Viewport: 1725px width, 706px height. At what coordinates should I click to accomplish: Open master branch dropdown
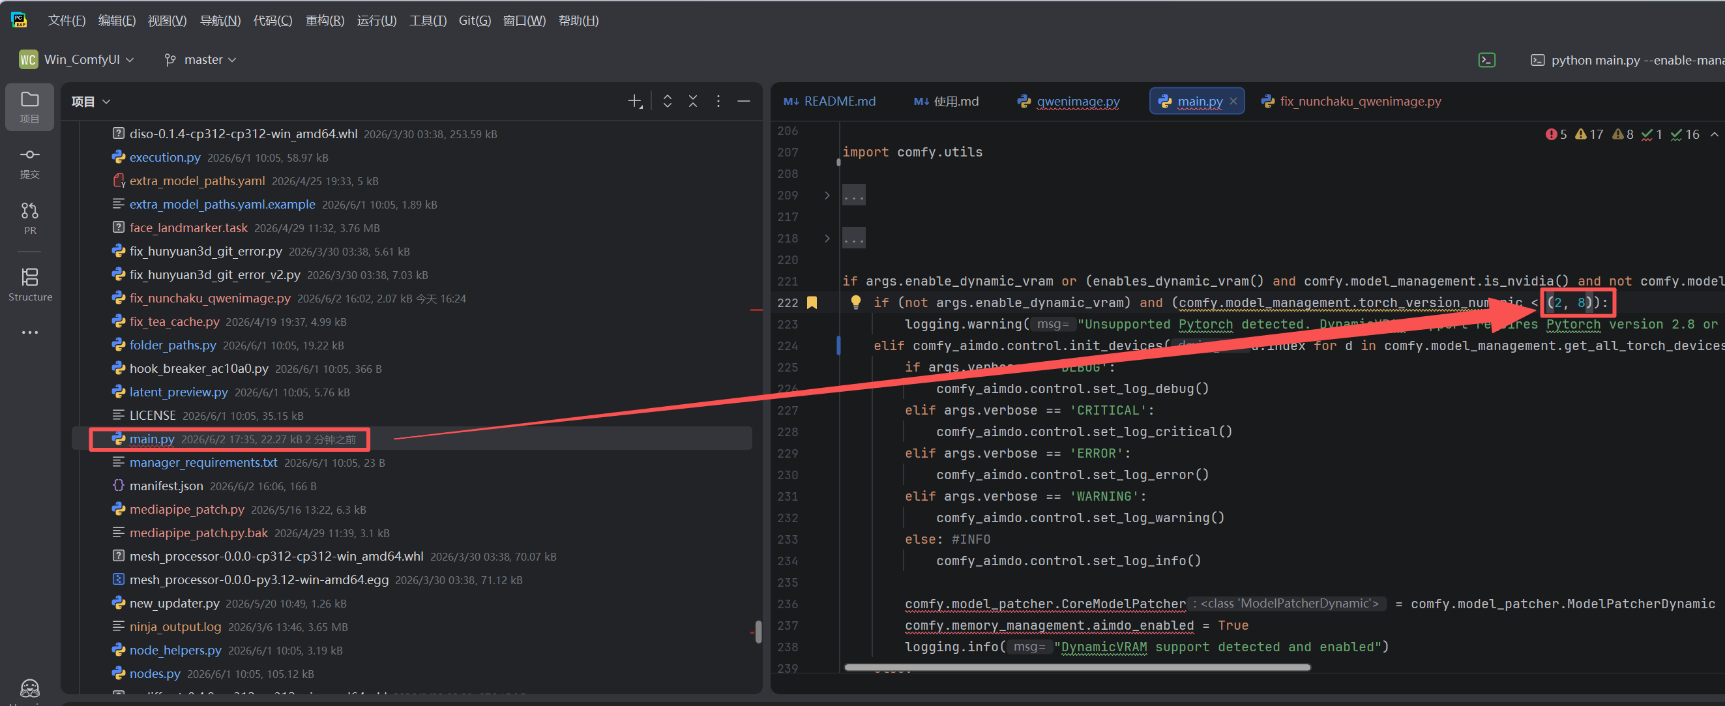click(201, 59)
